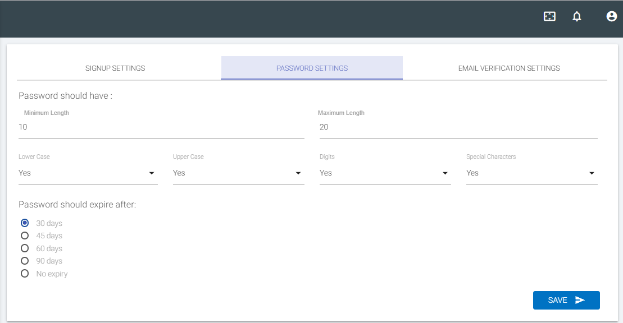Switch to the Signup Settings tab
Viewport: 623px width, 323px height.
pos(115,68)
